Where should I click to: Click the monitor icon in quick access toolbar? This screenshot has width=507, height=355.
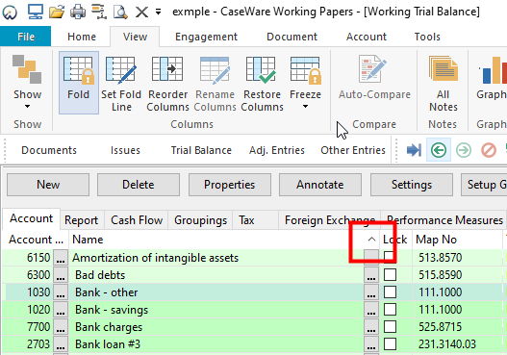[36, 12]
